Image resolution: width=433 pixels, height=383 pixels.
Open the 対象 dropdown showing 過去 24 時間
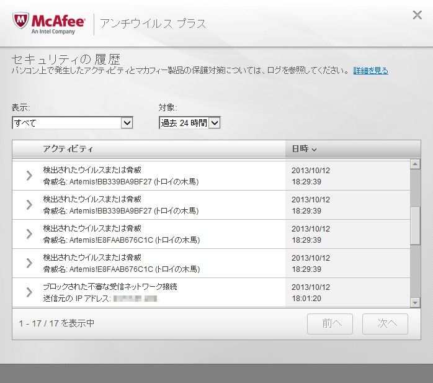click(x=189, y=123)
